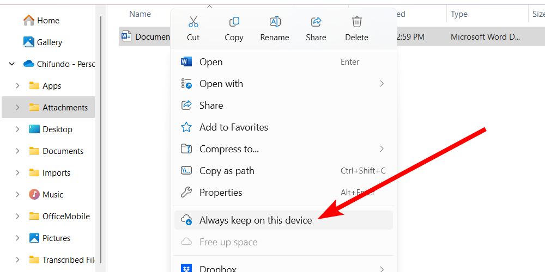The height and width of the screenshot is (272, 545).
Task: Click the OneDrive cloud icon for Chifundo
Action: click(x=29, y=64)
